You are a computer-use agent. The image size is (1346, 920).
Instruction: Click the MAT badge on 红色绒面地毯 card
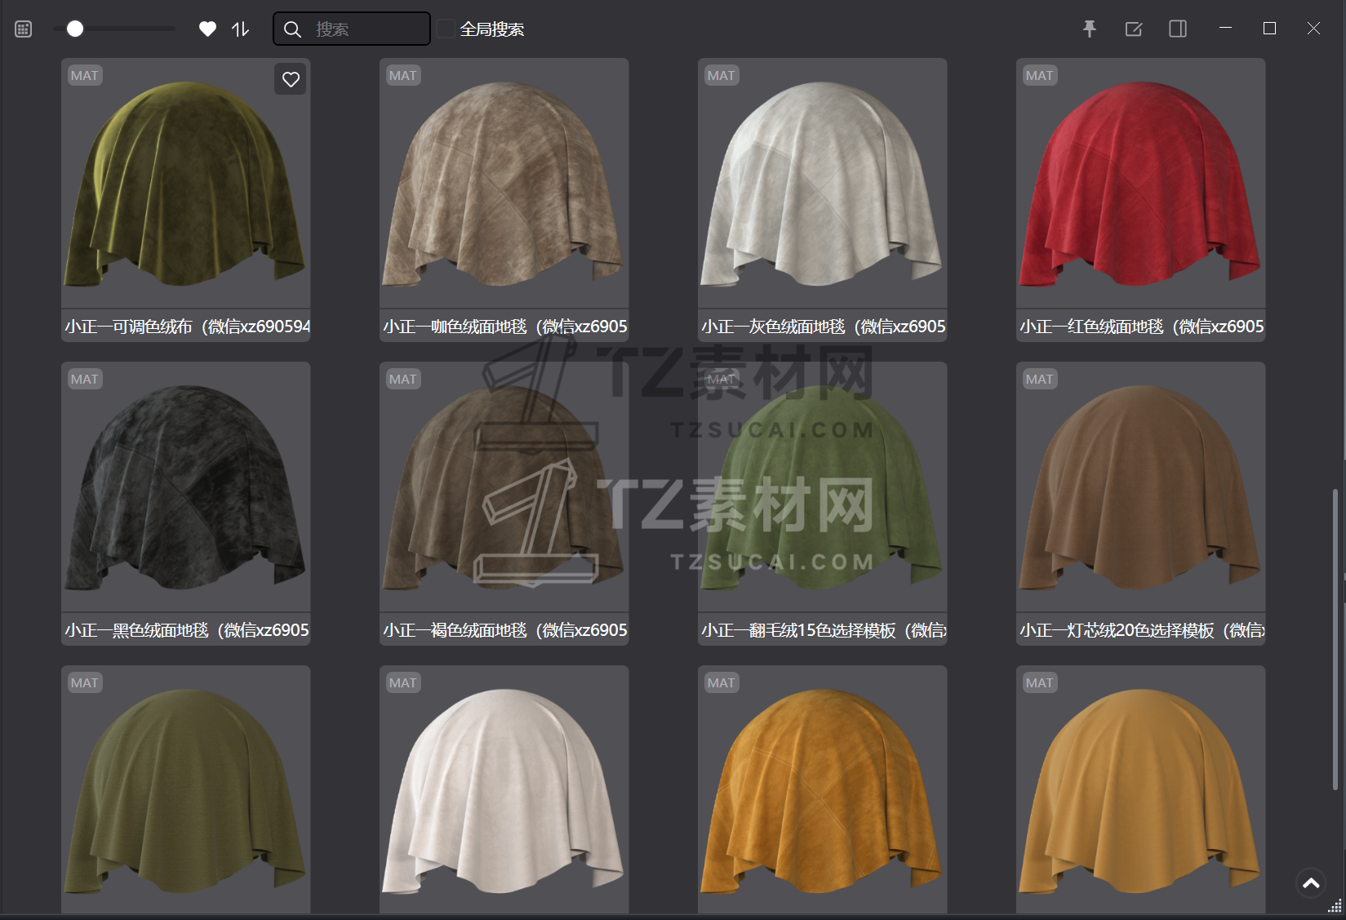tap(1040, 76)
